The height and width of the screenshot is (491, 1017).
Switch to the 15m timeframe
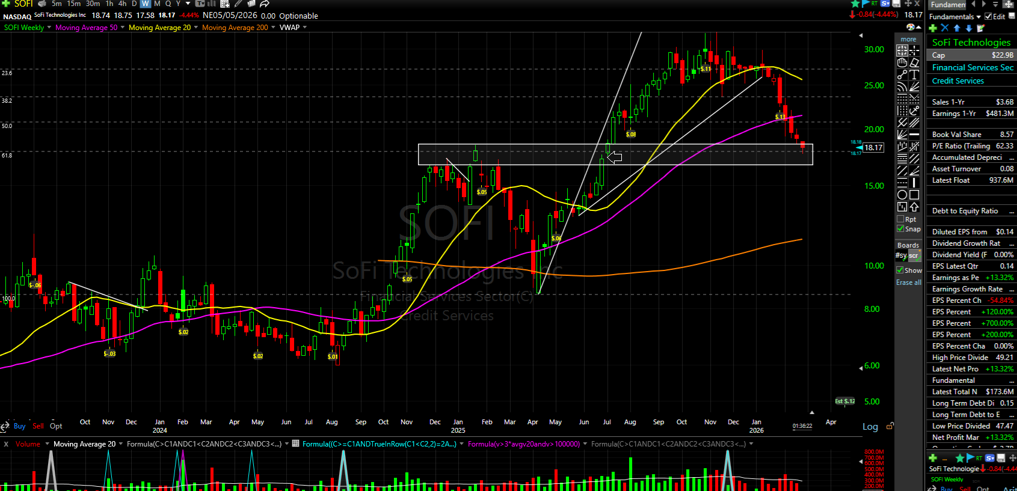(74, 4)
